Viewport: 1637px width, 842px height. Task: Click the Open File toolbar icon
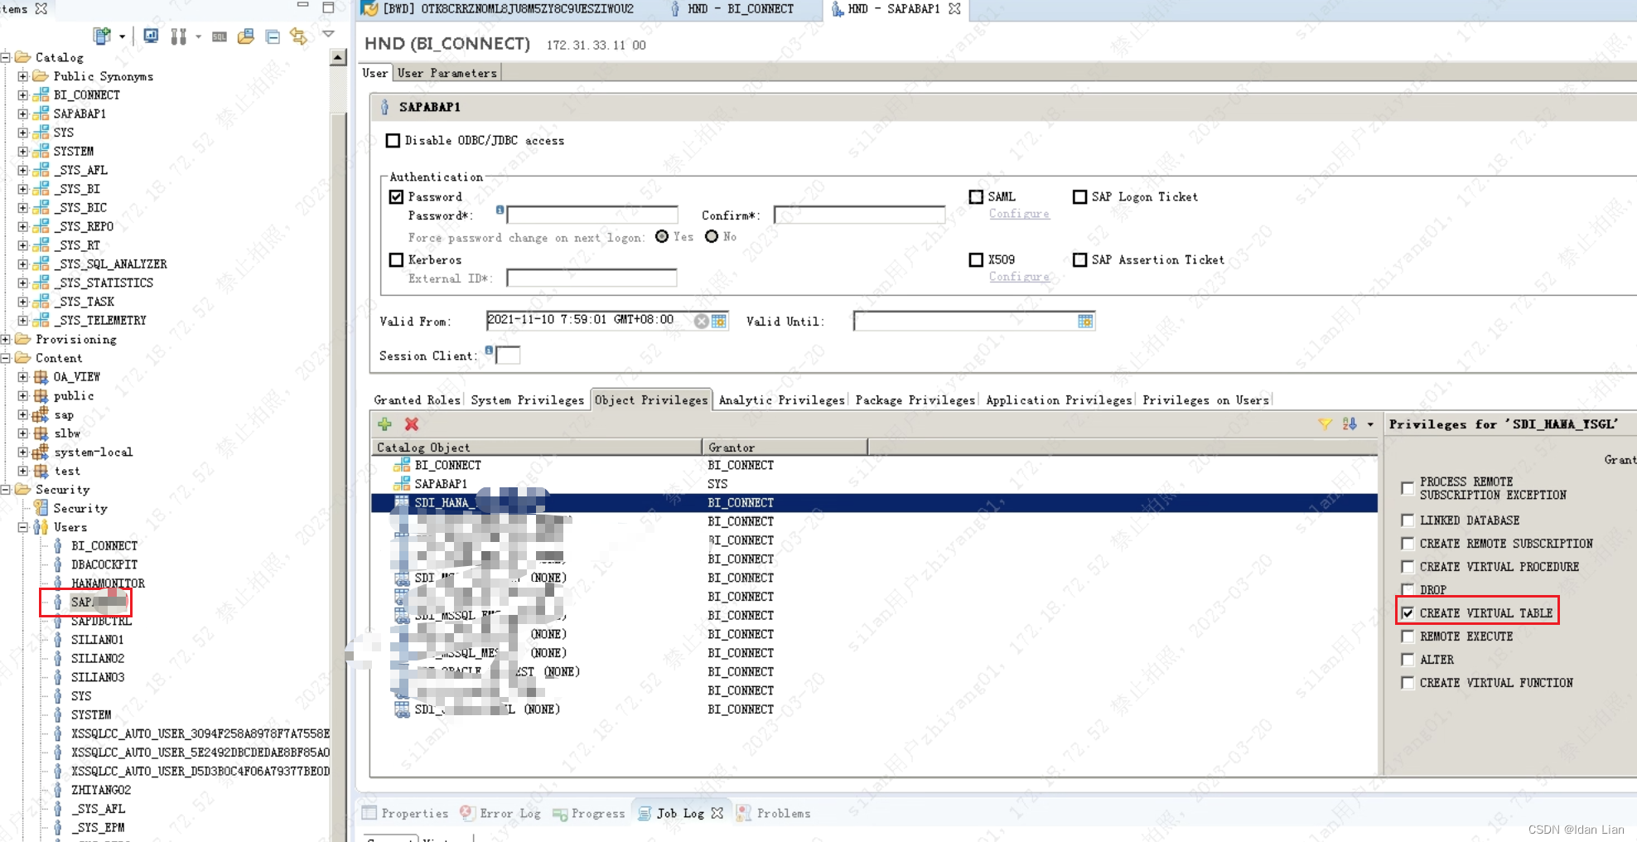coord(245,36)
